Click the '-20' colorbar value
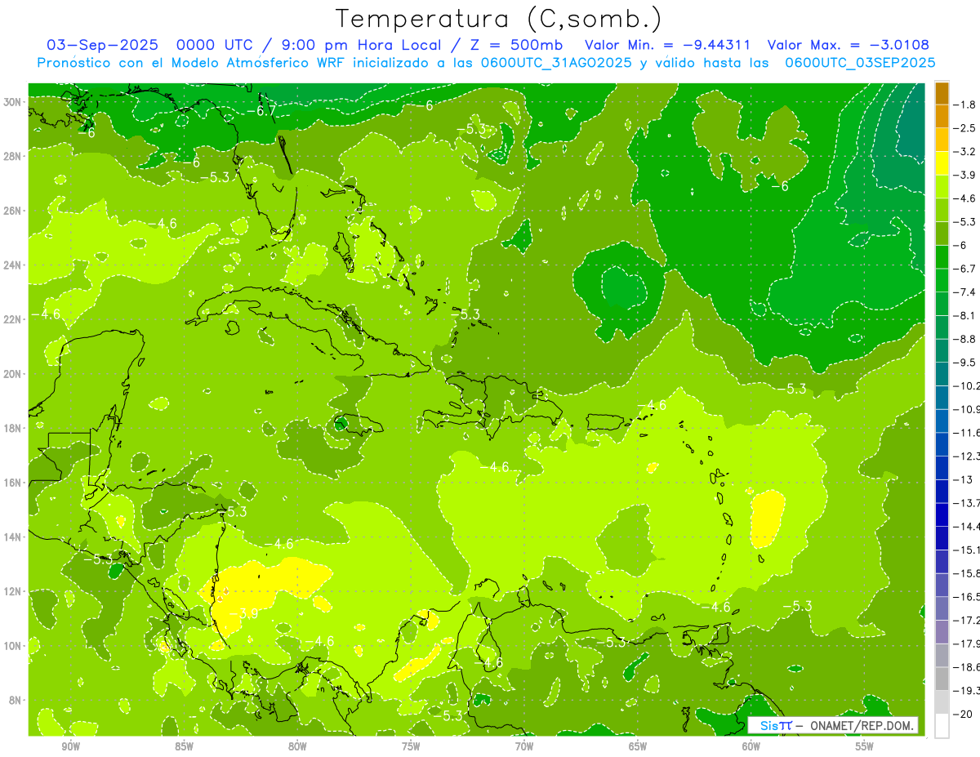Viewport: 980px width, 757px height. click(x=963, y=714)
